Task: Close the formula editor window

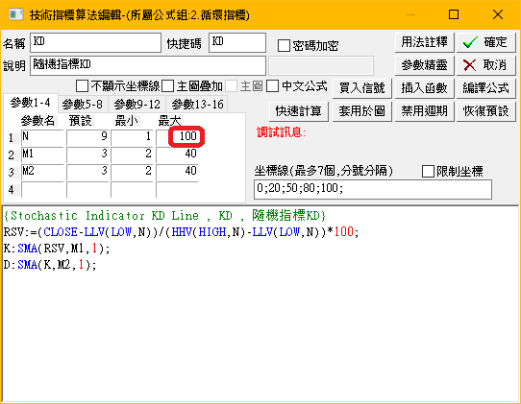Action: point(498,14)
